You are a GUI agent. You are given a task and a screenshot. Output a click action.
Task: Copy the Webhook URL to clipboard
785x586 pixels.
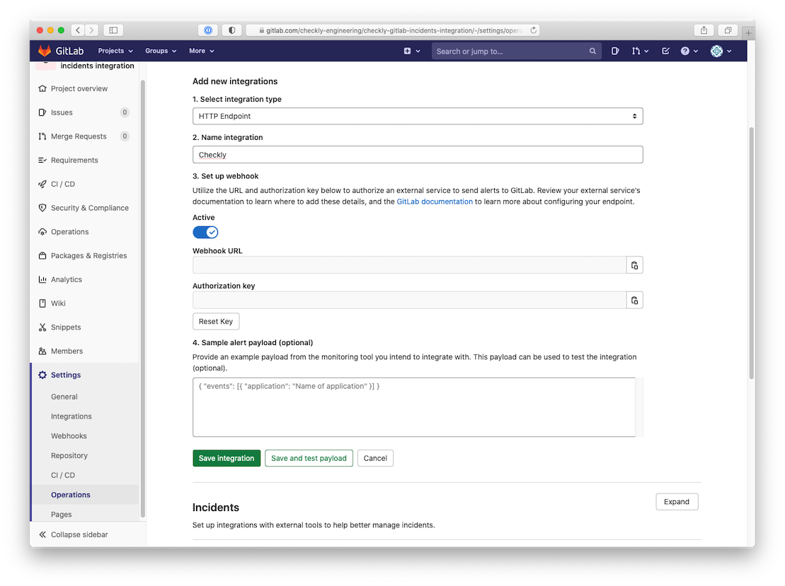click(x=634, y=264)
